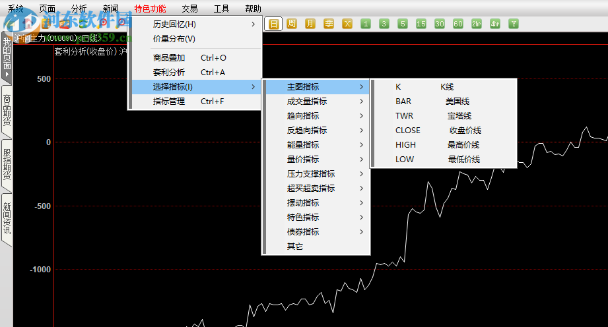Expand 能量指标 submenu

(x=317, y=145)
